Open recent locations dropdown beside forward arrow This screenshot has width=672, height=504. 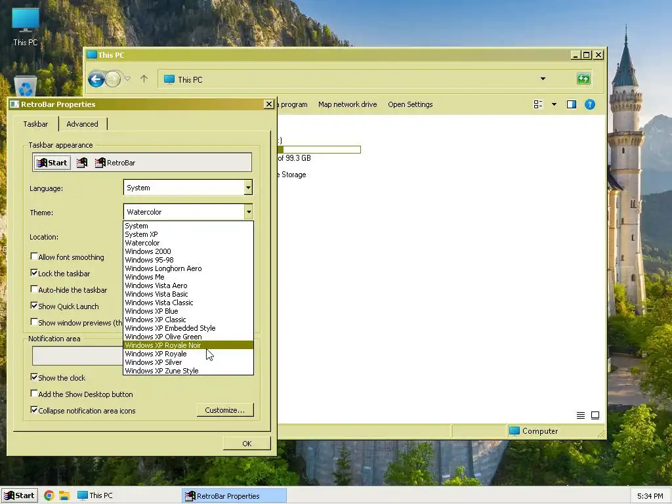[128, 79]
